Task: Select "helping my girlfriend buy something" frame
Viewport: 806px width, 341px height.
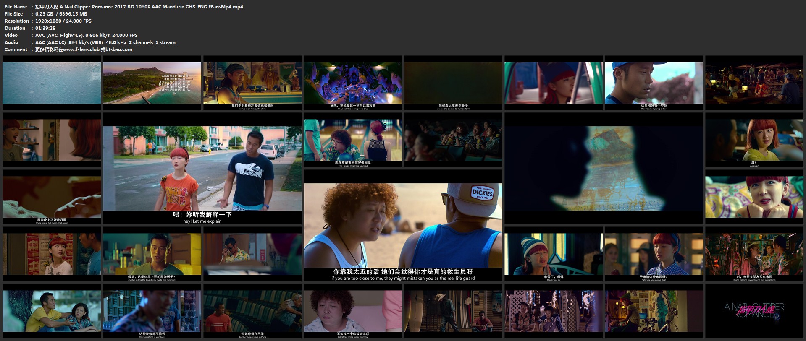Action: point(754,254)
